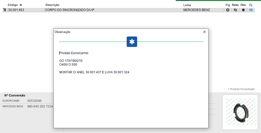Screen dimensions: 261x133
Task: Open the Relac related-parts icon in product row
Action: coord(235,10)
